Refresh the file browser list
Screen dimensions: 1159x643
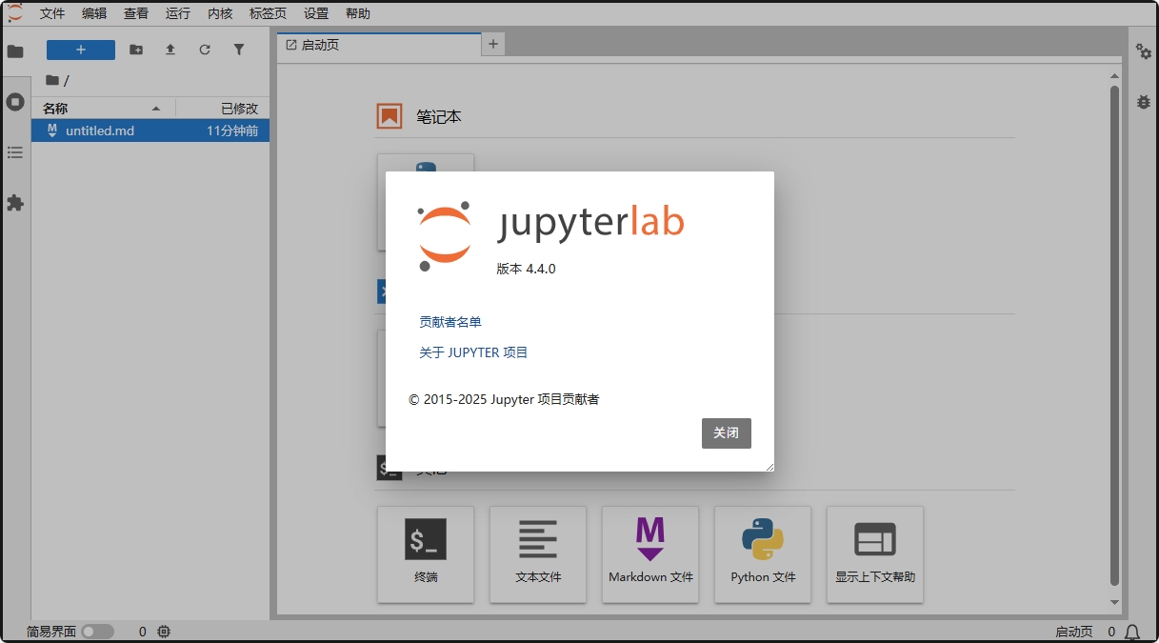pos(205,50)
